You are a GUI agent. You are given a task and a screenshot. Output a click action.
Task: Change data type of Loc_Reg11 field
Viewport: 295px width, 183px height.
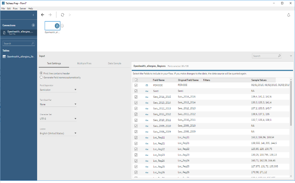[147, 138]
